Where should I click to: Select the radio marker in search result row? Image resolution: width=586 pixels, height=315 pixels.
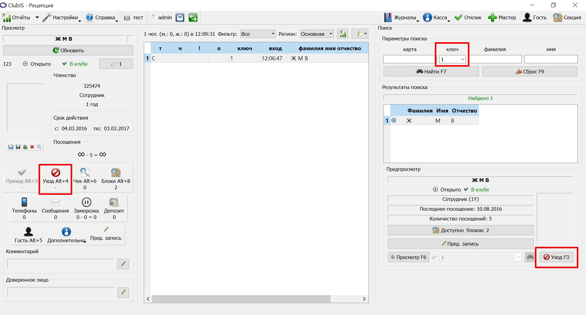tap(394, 120)
